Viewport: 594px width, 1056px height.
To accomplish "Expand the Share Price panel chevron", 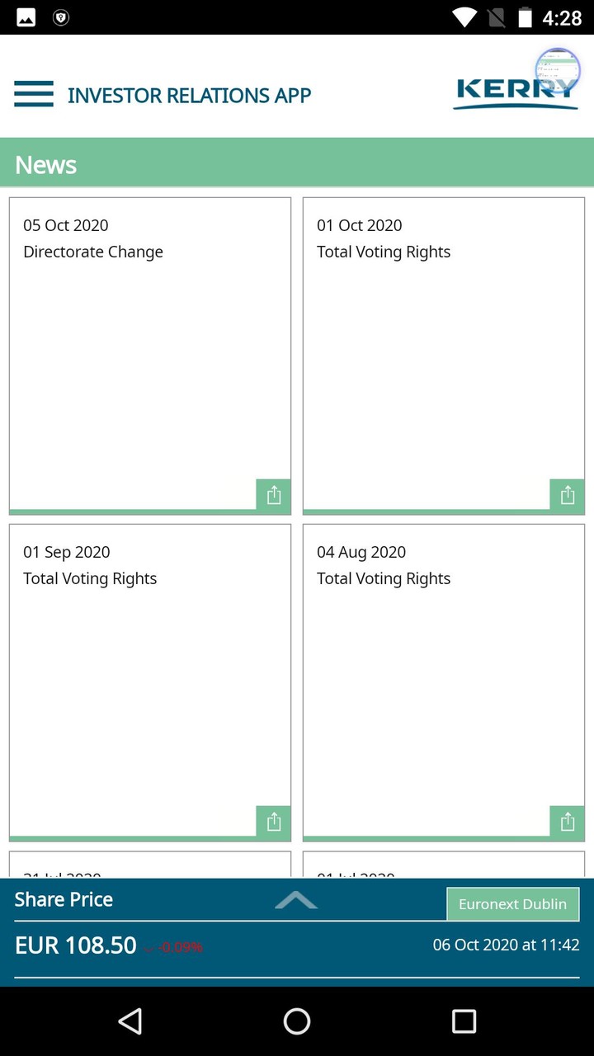I will (296, 901).
